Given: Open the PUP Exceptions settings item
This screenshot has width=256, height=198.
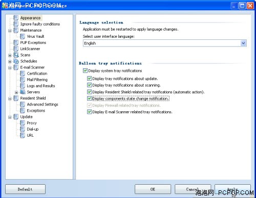Looking at the screenshot, I should 33,42.
